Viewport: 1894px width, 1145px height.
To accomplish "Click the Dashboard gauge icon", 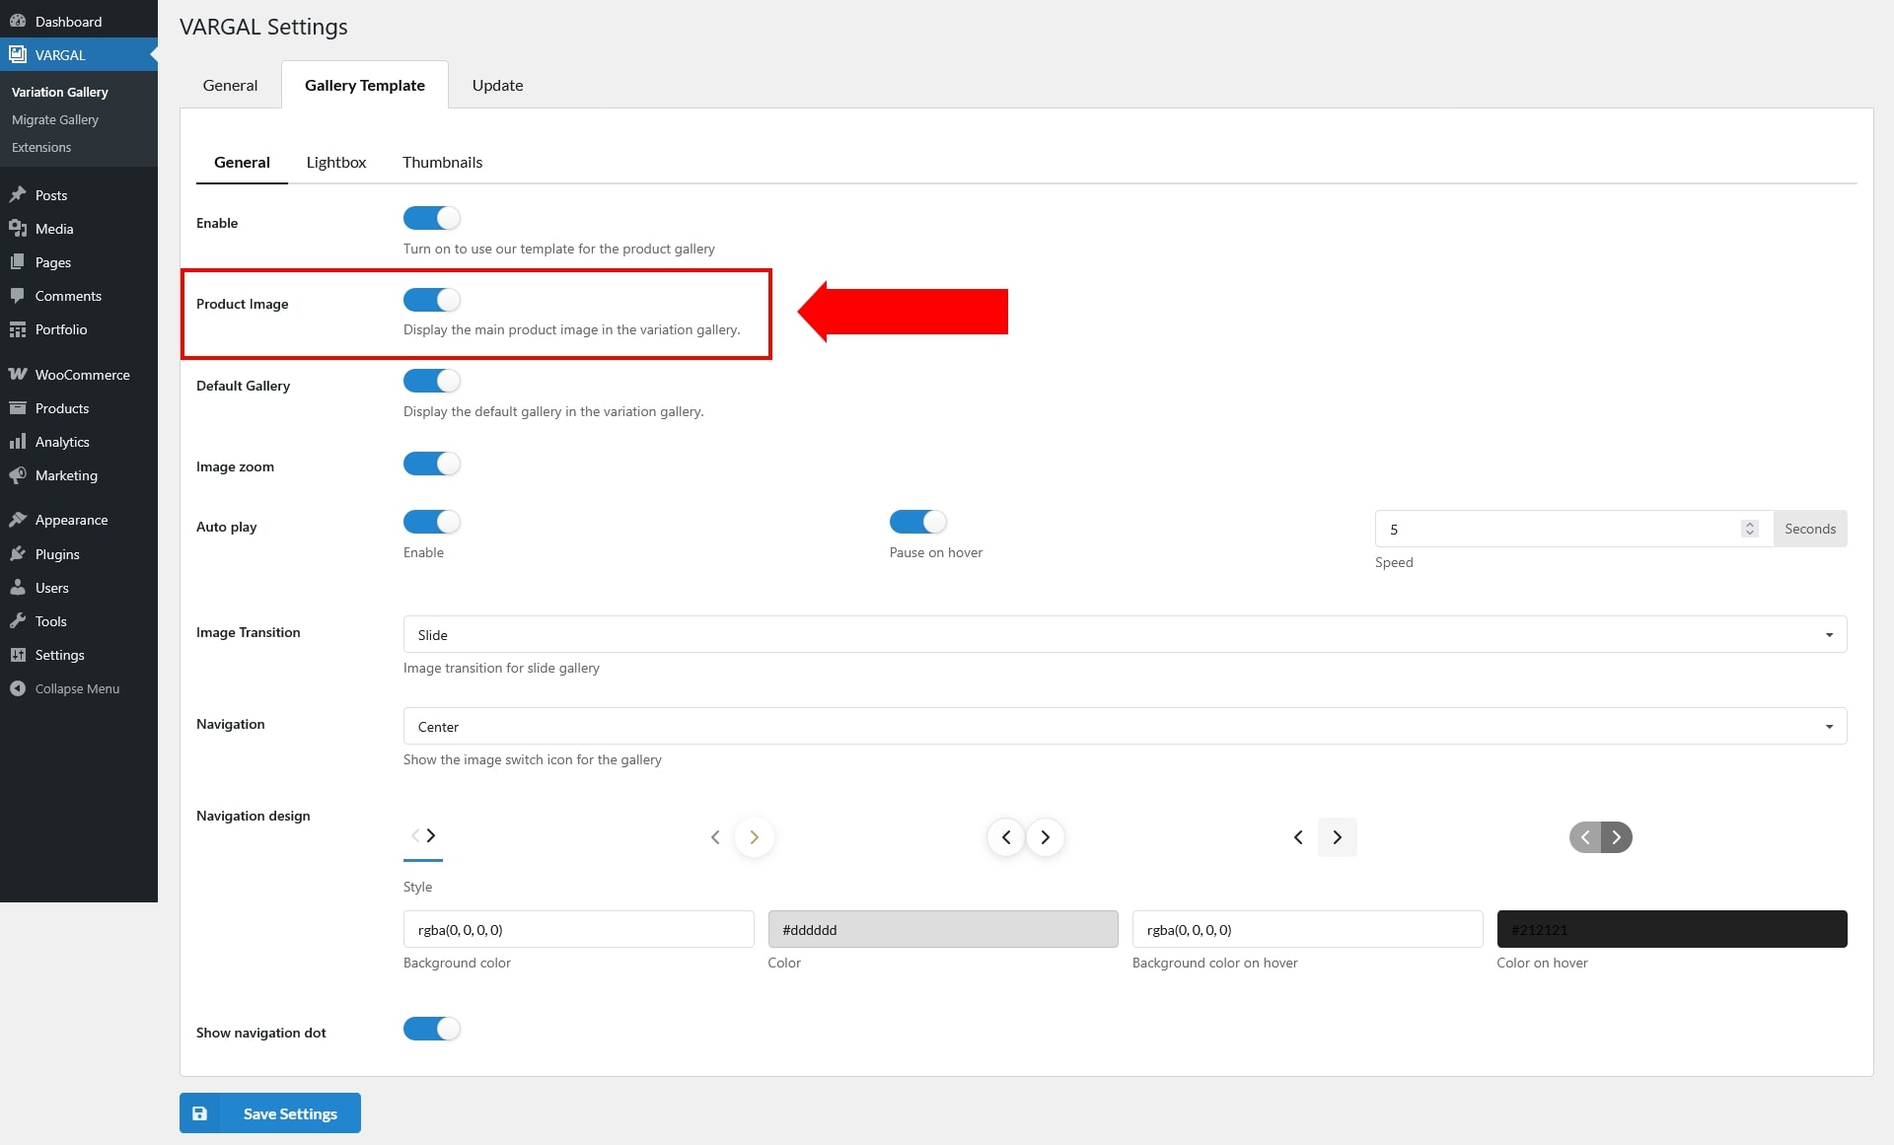I will click(18, 21).
